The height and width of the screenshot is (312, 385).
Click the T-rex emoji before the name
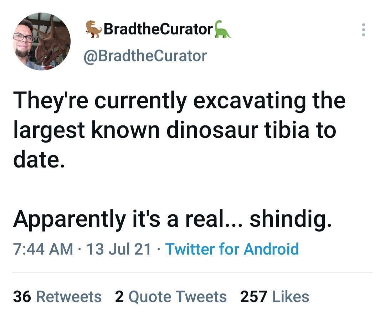[x=94, y=29]
